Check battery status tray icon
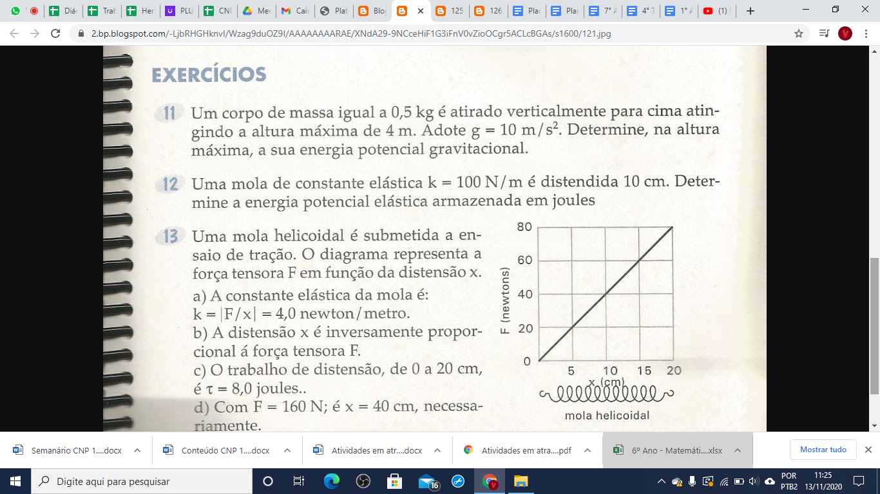880x494 pixels. [739, 481]
